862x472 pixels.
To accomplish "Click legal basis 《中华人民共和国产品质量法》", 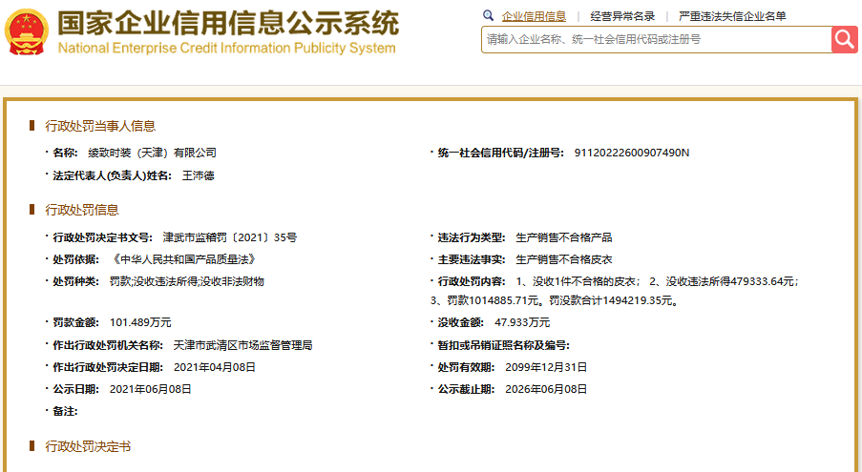I will coord(183,259).
